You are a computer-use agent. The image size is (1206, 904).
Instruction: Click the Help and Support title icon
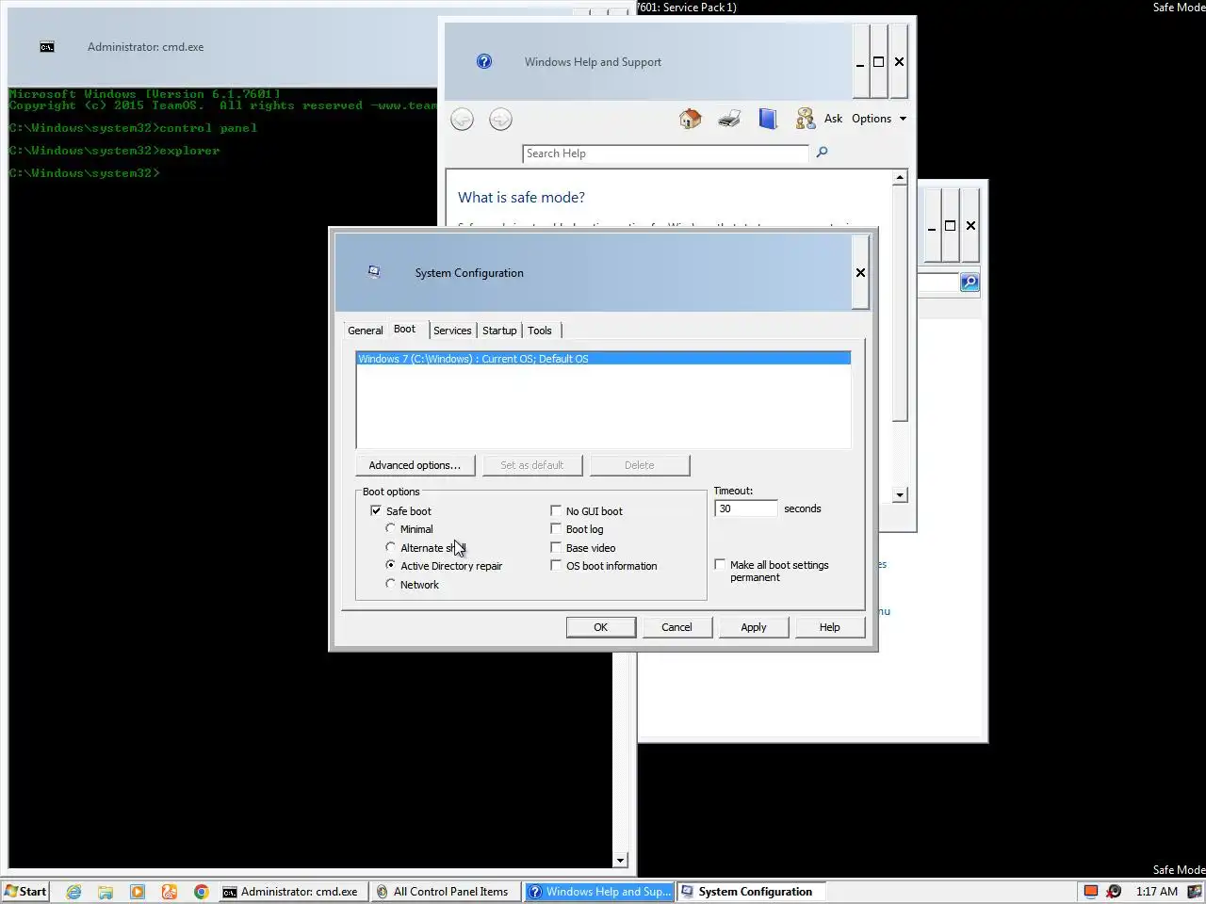coord(483,61)
